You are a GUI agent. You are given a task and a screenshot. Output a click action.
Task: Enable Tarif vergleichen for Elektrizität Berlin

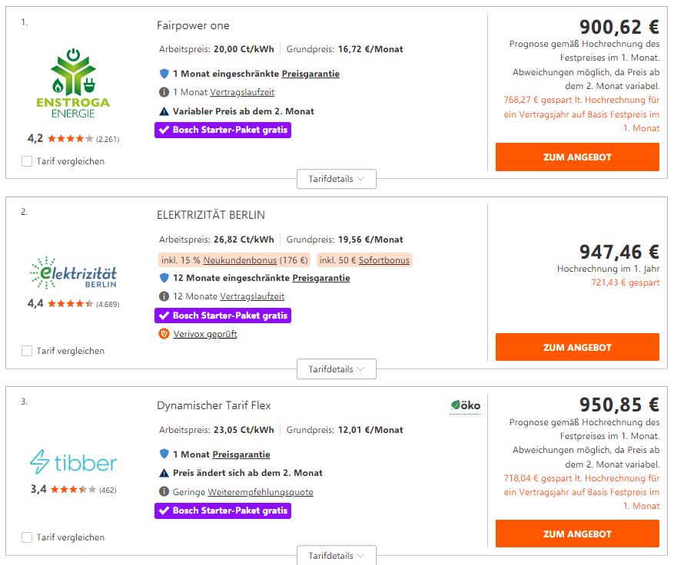point(27,351)
